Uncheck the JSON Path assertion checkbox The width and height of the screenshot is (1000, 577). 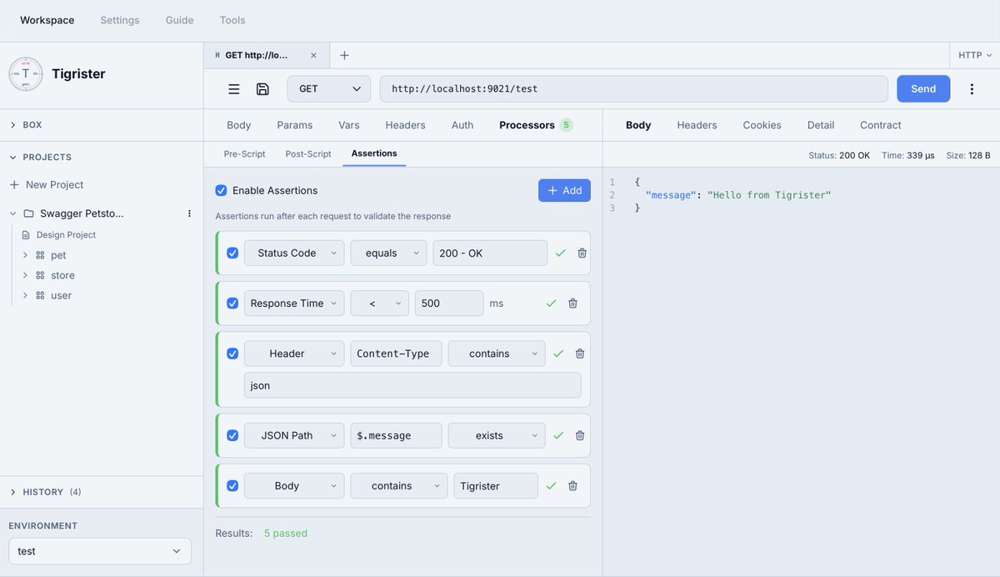[x=232, y=435]
